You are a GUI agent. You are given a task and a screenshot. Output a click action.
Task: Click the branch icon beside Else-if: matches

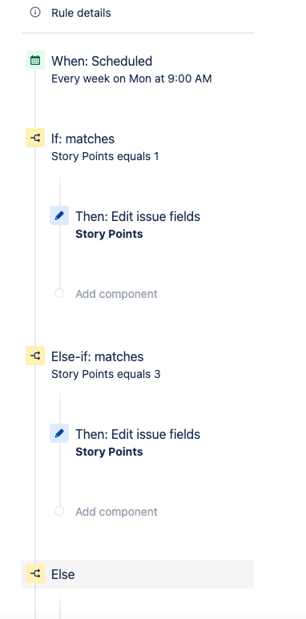35,356
